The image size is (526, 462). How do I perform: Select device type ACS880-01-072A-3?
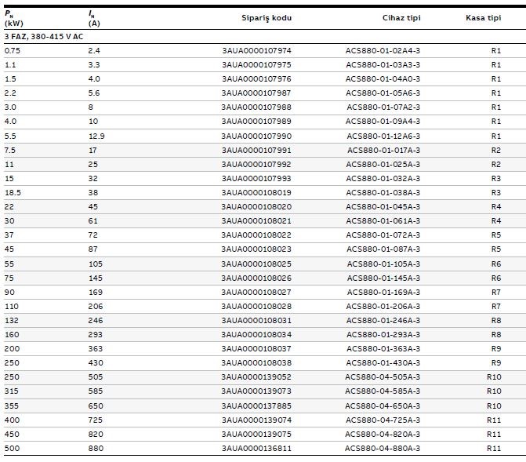point(383,235)
